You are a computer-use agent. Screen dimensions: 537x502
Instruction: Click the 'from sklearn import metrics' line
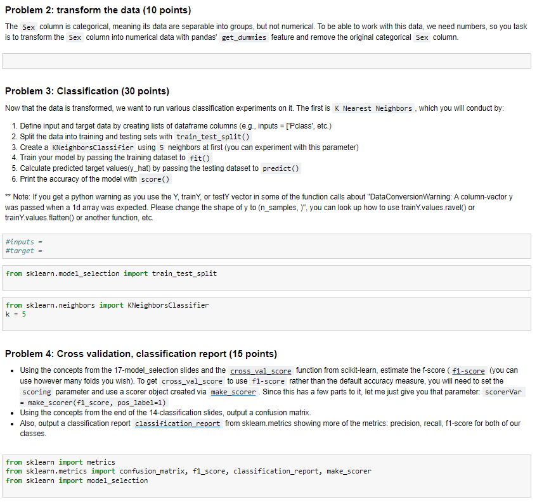pyautogui.click(x=60, y=462)
